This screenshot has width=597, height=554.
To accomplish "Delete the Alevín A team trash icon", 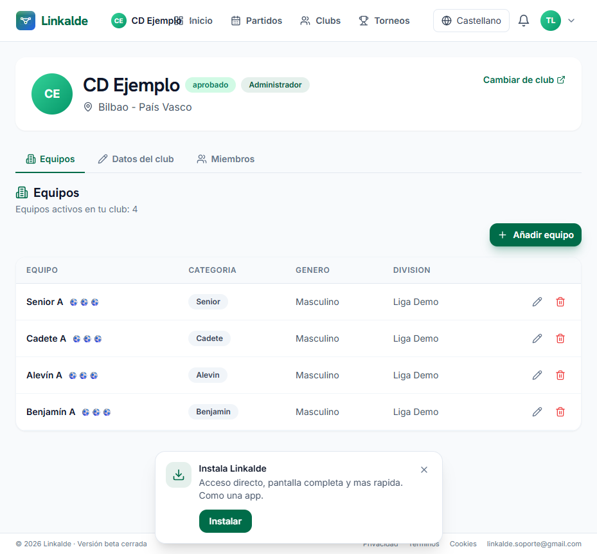I will 560,375.
